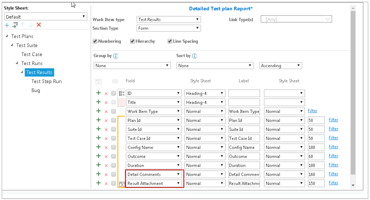Toggle the Line Spacing checkbox
The width and height of the screenshot is (370, 200).
coord(170,41)
